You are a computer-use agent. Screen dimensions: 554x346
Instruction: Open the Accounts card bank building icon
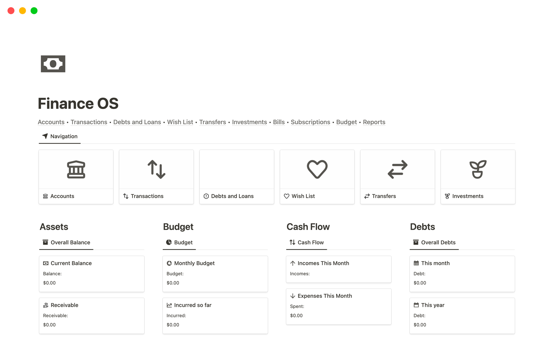click(x=76, y=169)
